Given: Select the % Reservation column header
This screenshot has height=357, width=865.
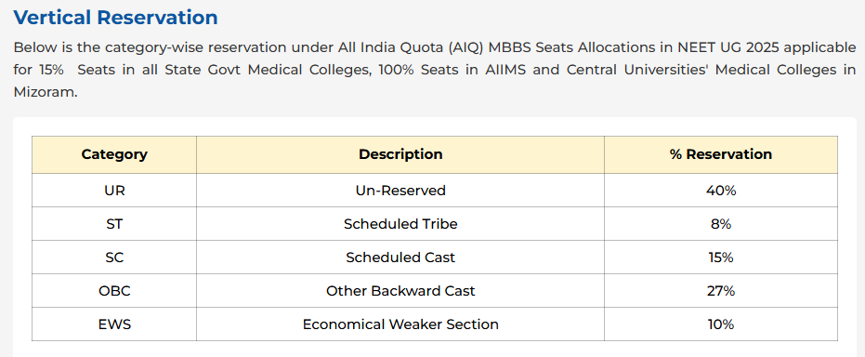Looking at the screenshot, I should coord(721,154).
